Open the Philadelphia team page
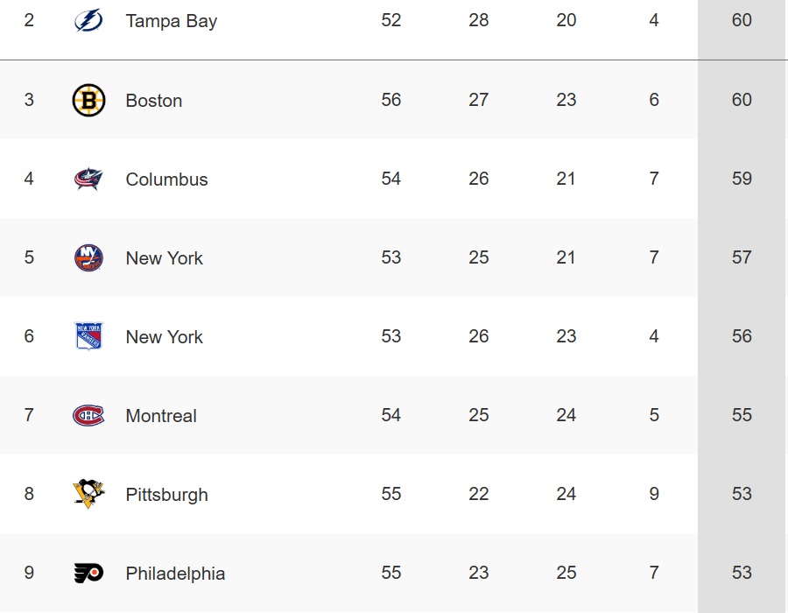The height and width of the screenshot is (613, 788). click(175, 574)
